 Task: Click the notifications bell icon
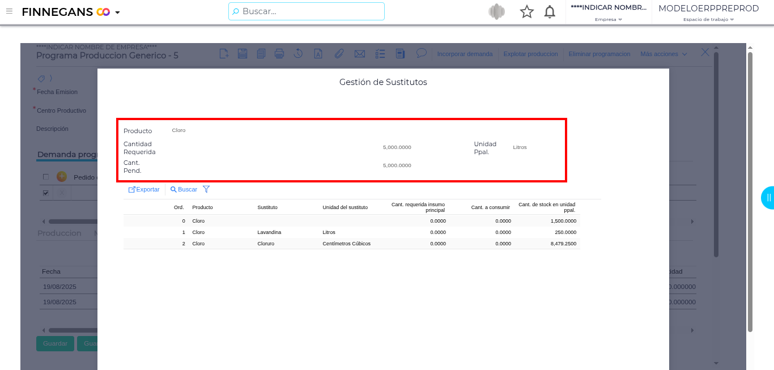(550, 12)
